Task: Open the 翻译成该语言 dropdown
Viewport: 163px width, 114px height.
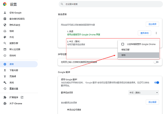Action: point(143,93)
